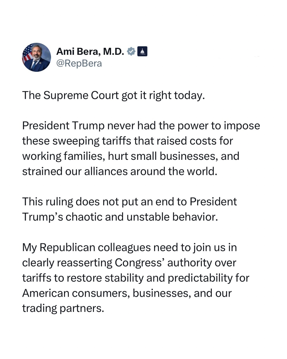Click the line starting 'clearly reasserting Congress' authority'
The image size is (287, 359).
(x=129, y=263)
